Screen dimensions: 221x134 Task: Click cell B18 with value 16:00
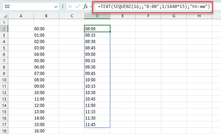[46, 131]
